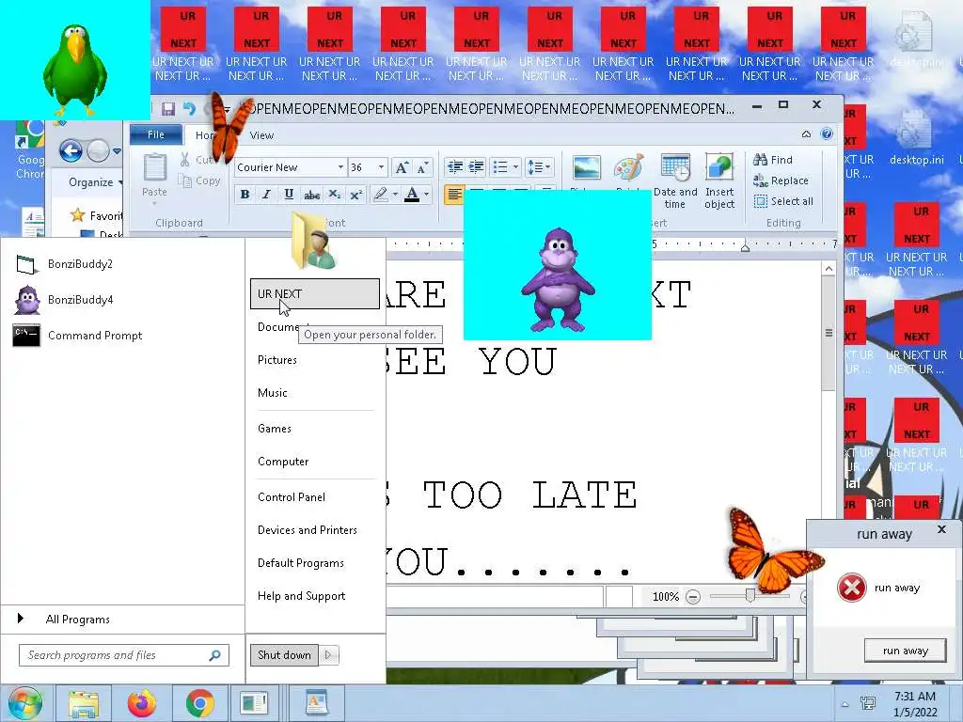Click the Explorer Back arrow button
963x722 pixels.
click(71, 150)
